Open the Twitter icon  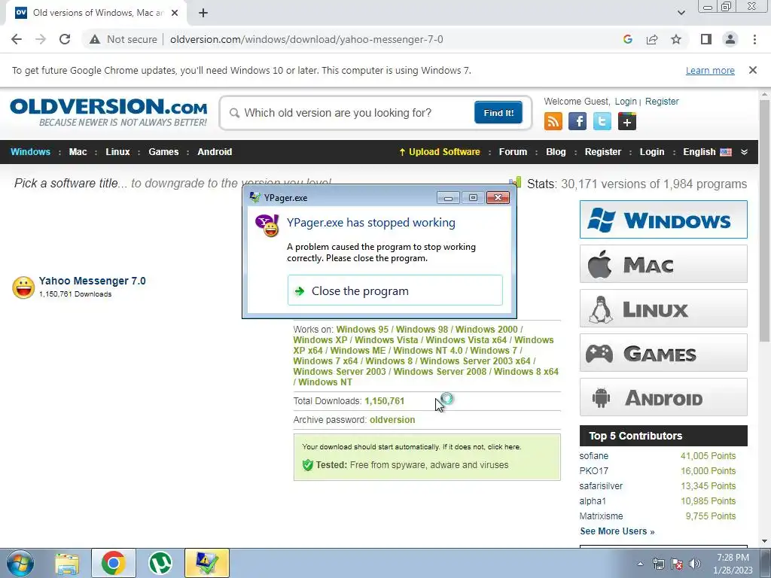pyautogui.click(x=602, y=121)
